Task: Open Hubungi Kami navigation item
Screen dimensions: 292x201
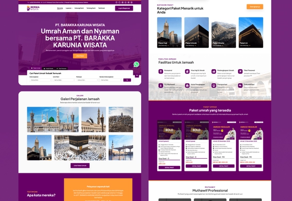Action: tap(79, 8)
